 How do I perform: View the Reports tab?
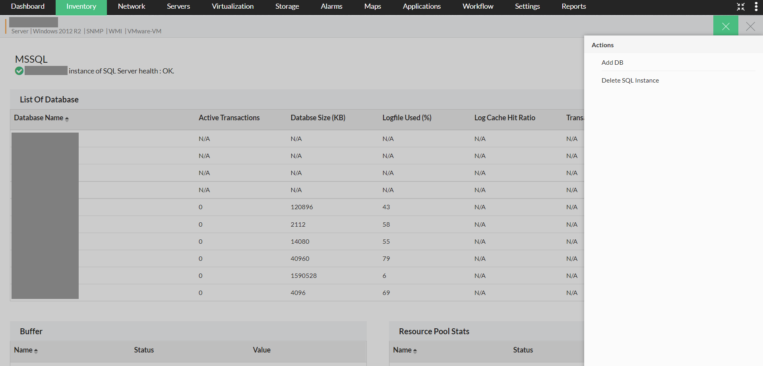574,7
